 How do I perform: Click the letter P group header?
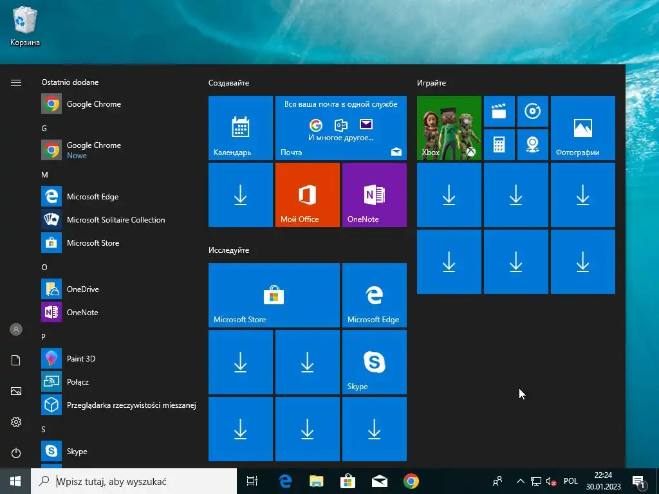43,336
